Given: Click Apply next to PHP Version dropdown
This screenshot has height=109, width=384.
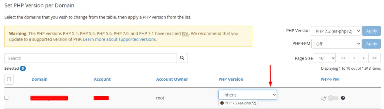Looking at the screenshot, I should tap(371, 31).
